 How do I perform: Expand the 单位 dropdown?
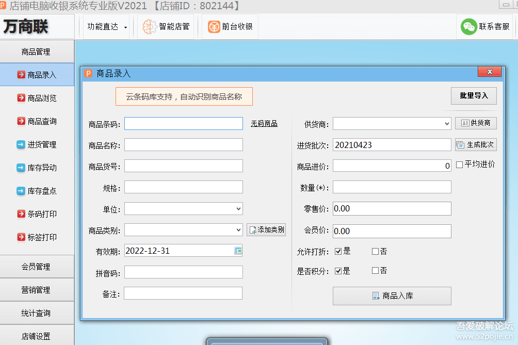[238, 209]
